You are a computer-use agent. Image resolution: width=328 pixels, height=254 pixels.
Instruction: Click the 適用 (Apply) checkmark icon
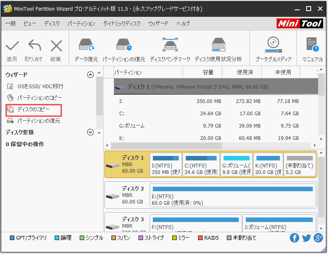click(x=12, y=46)
